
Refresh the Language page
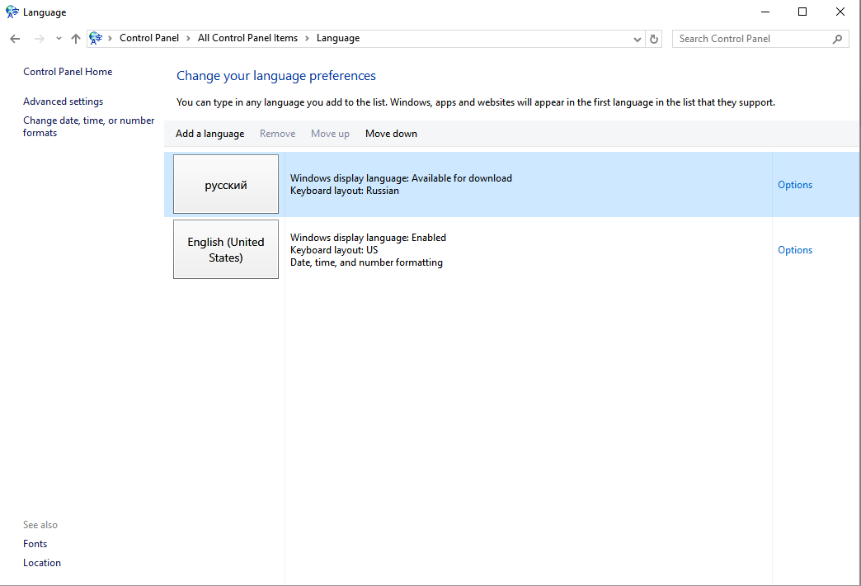point(653,39)
